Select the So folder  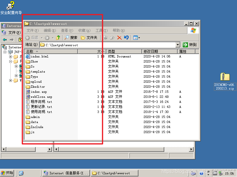(x=30, y=66)
